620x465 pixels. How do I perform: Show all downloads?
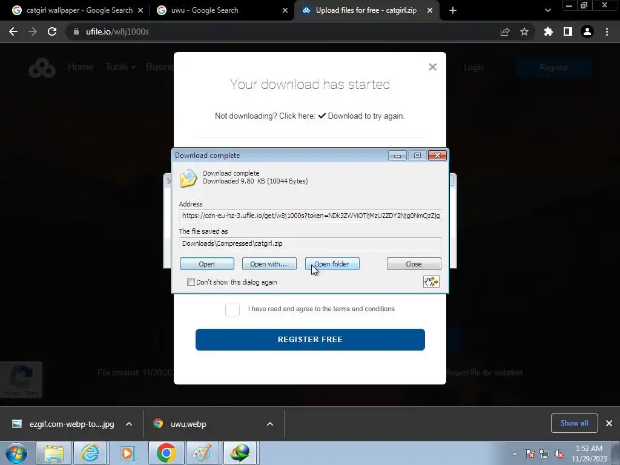tap(574, 423)
